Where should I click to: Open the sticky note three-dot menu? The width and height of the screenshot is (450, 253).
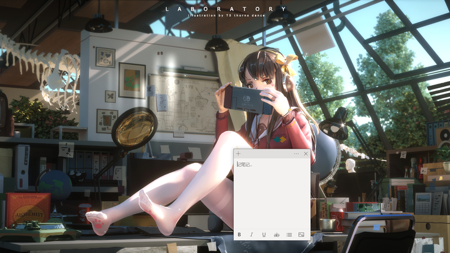[x=296, y=154]
